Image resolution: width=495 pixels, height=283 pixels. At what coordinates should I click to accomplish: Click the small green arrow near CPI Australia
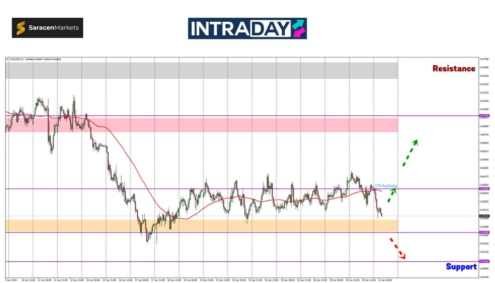pyautogui.click(x=392, y=194)
